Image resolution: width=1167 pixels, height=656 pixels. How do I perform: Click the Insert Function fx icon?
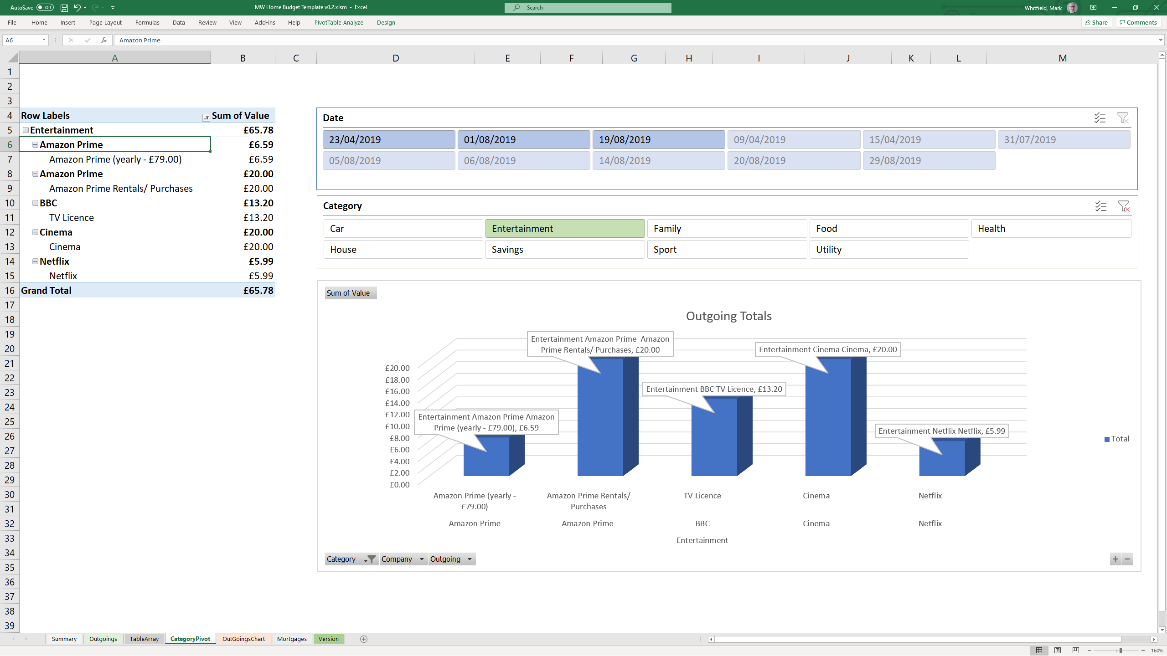[x=104, y=40]
